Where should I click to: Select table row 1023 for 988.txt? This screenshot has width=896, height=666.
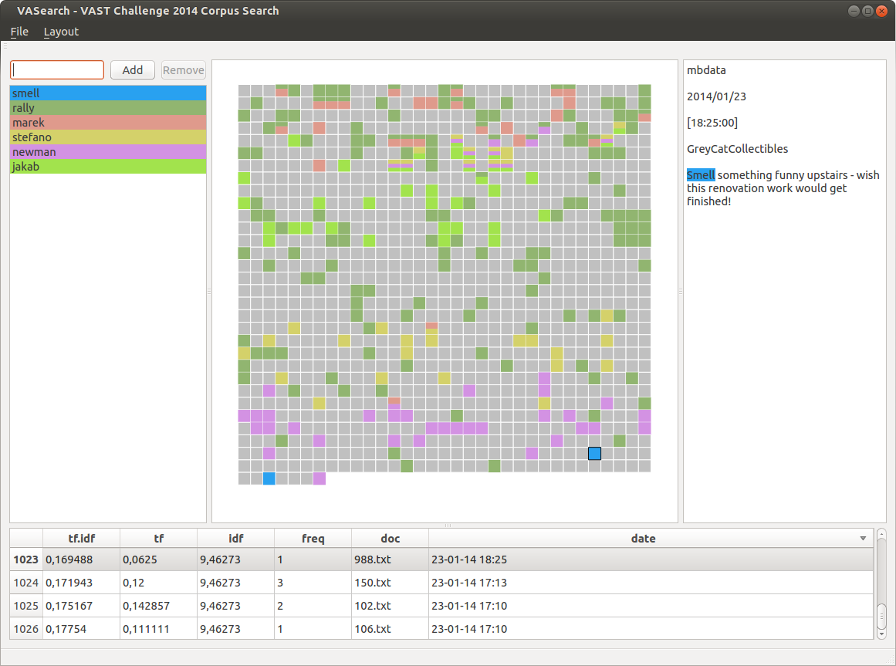tap(441, 560)
